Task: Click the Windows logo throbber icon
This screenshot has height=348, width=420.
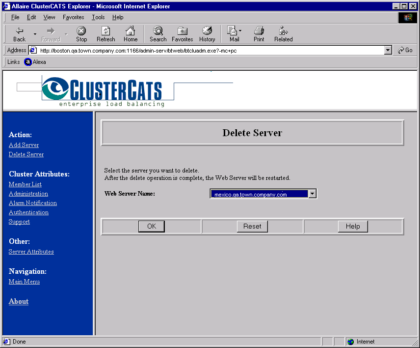Action: (x=408, y=18)
